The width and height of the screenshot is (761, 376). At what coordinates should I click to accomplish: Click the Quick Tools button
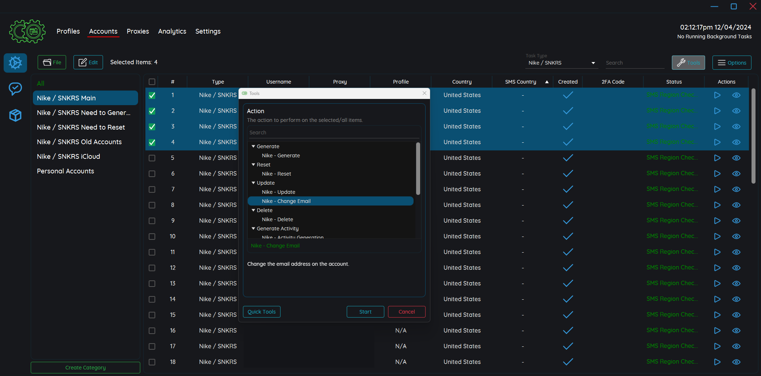262,312
